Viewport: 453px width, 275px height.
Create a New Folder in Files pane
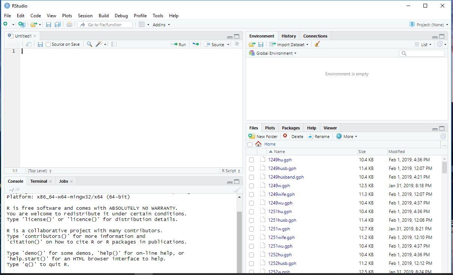(263, 137)
